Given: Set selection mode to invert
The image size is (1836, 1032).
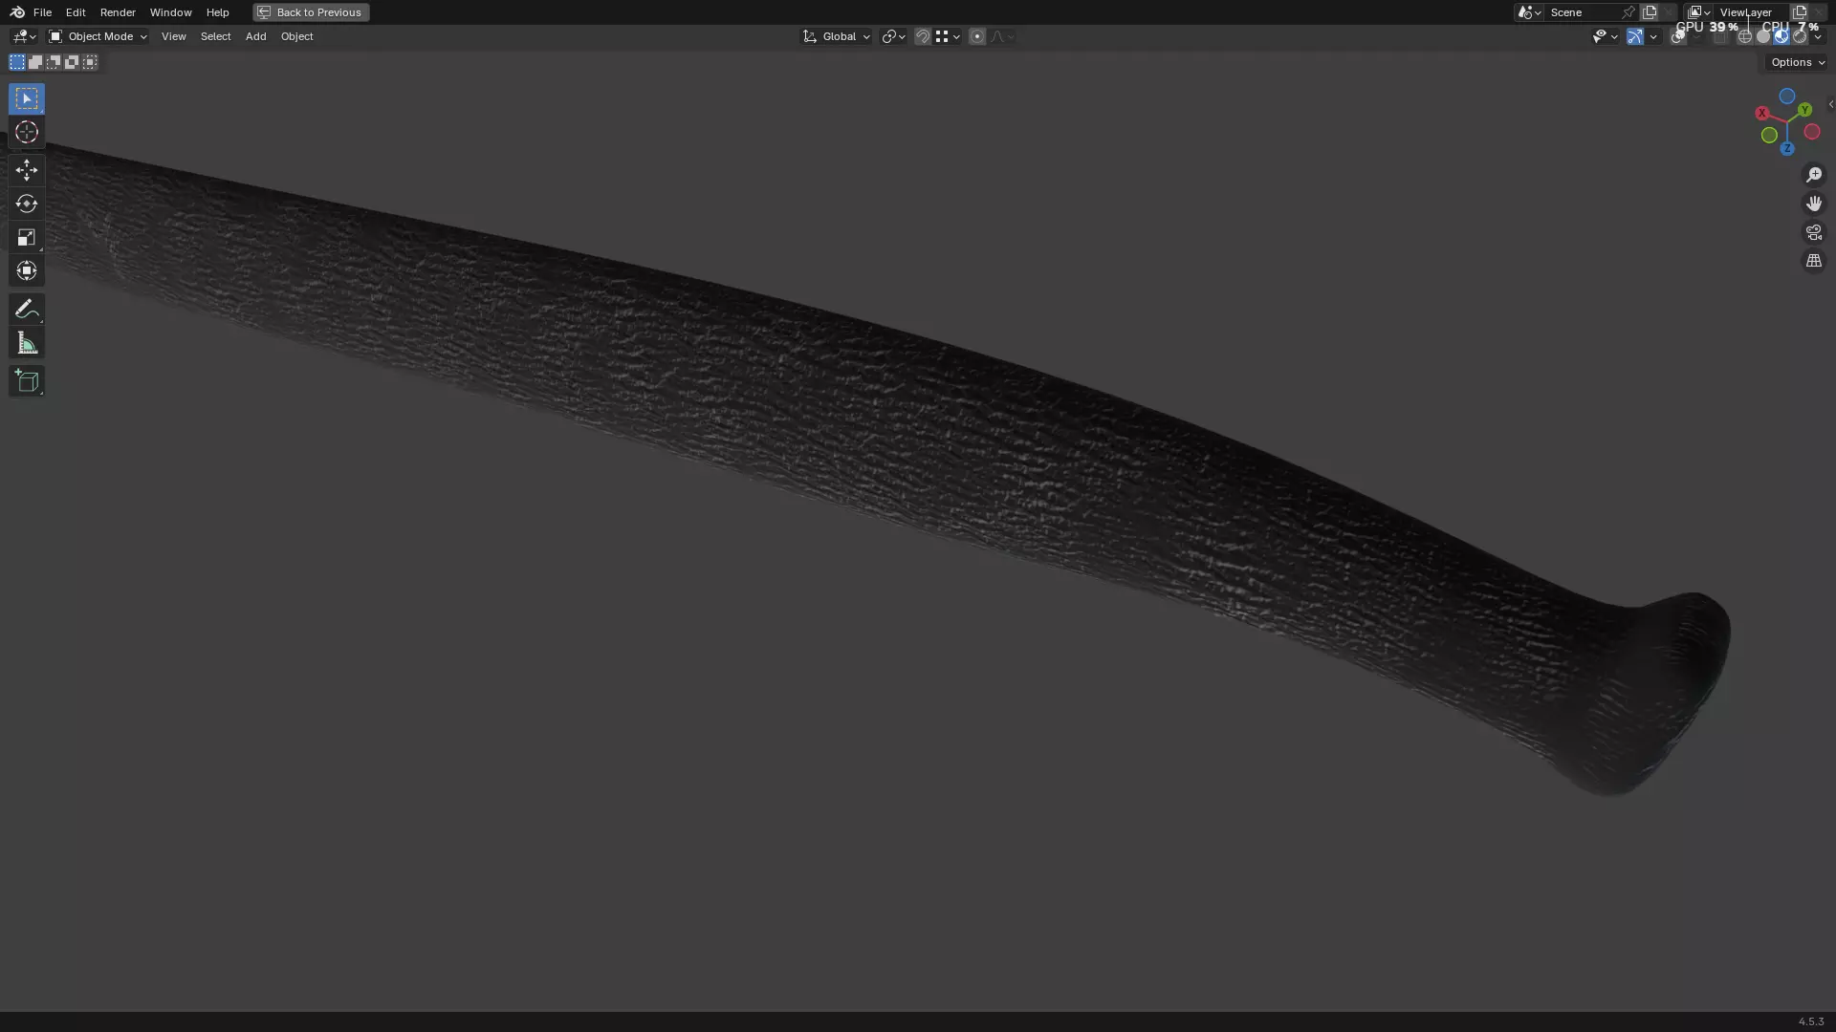Looking at the screenshot, I should [72, 62].
